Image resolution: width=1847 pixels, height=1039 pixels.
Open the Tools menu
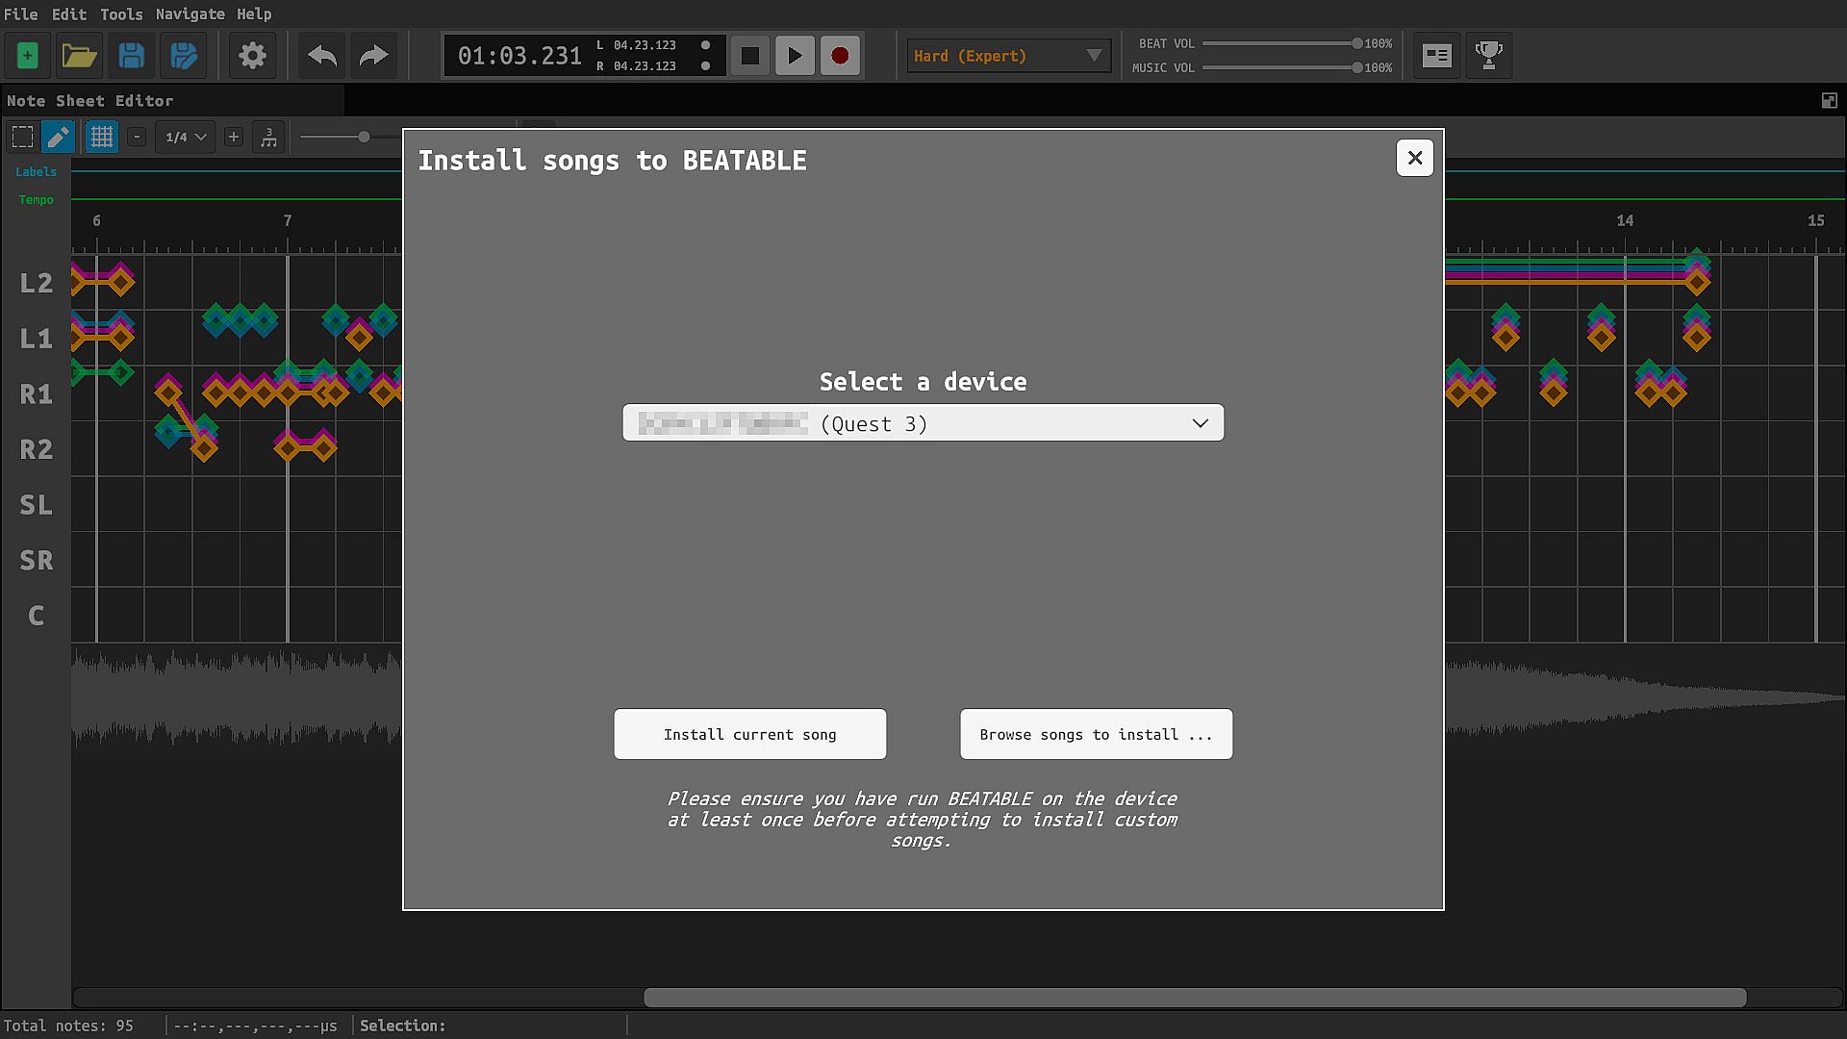pos(121,13)
